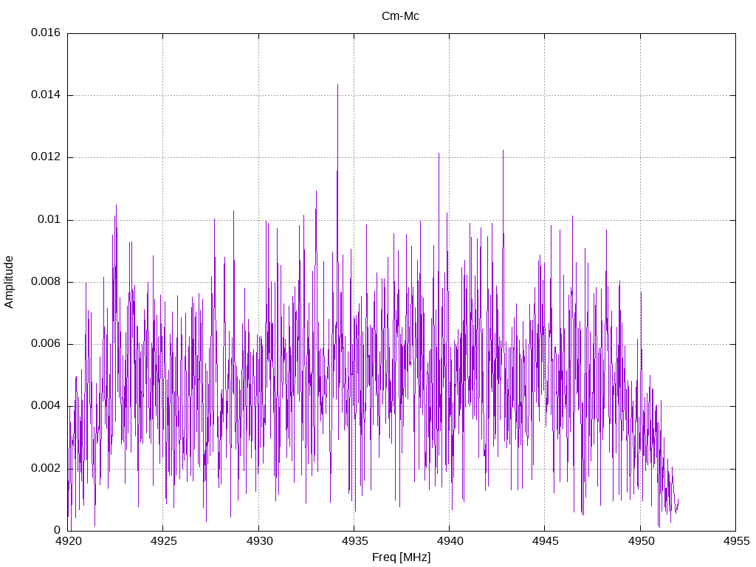The height and width of the screenshot is (567, 756).
Task: Click the 0.004 y-axis tick label
Action: [x=46, y=406]
